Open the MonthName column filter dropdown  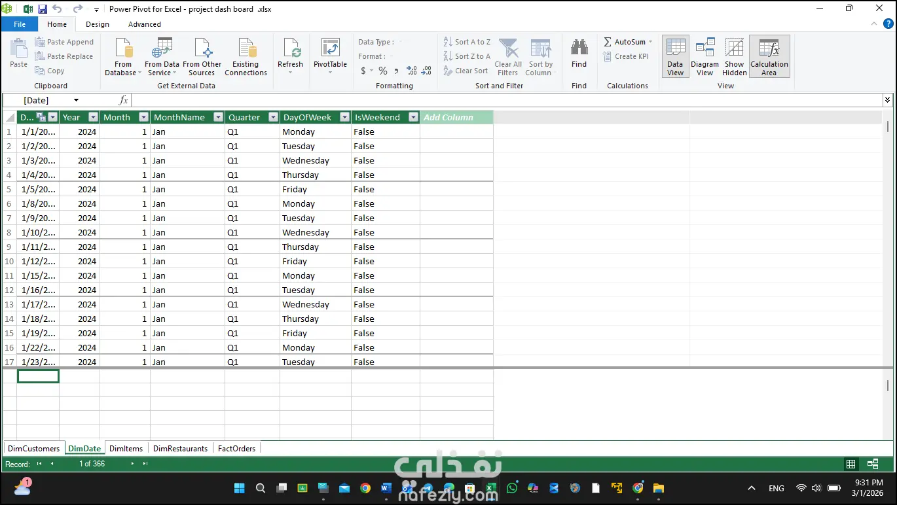tap(218, 117)
